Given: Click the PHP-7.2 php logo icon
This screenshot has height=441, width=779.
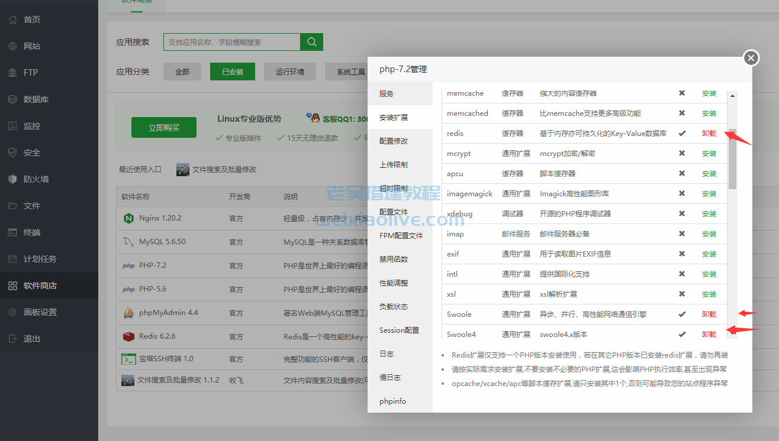Looking at the screenshot, I should click(x=128, y=265).
